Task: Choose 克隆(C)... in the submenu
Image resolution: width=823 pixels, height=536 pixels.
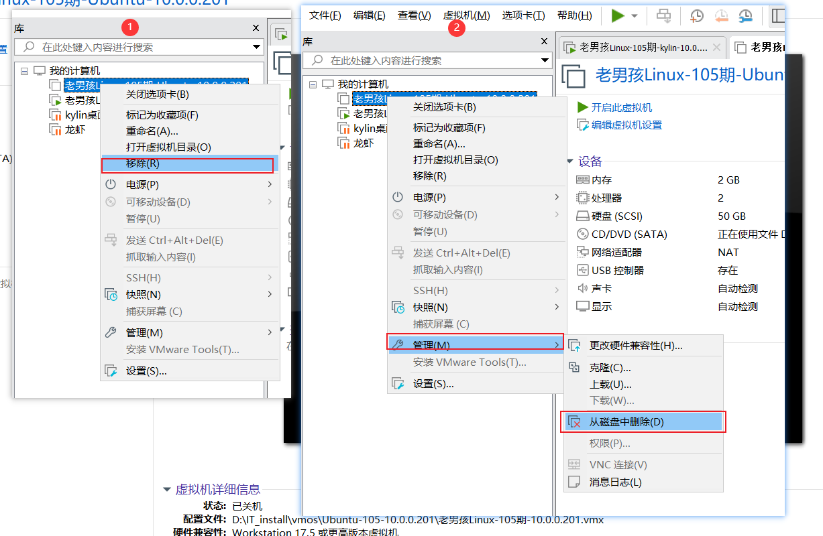Action: (643, 368)
